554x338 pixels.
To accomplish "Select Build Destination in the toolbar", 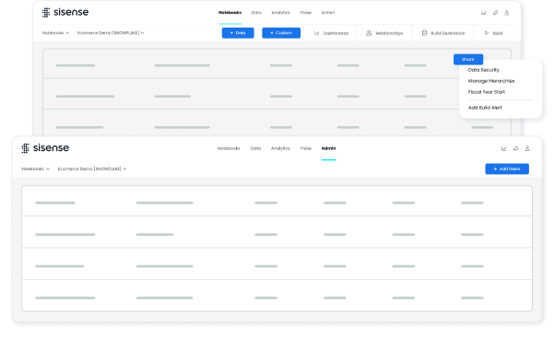I will point(443,33).
